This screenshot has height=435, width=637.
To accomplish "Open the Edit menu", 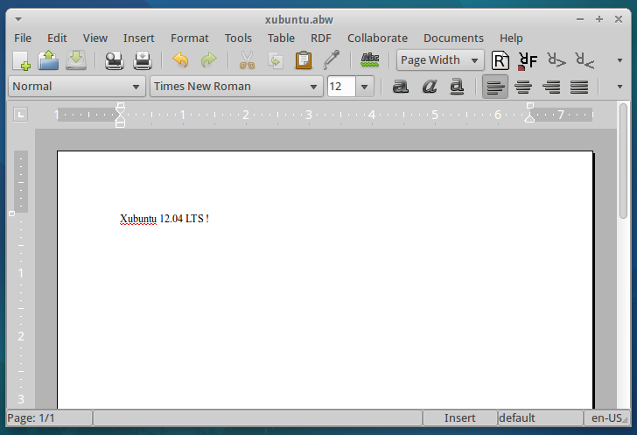I will [57, 39].
